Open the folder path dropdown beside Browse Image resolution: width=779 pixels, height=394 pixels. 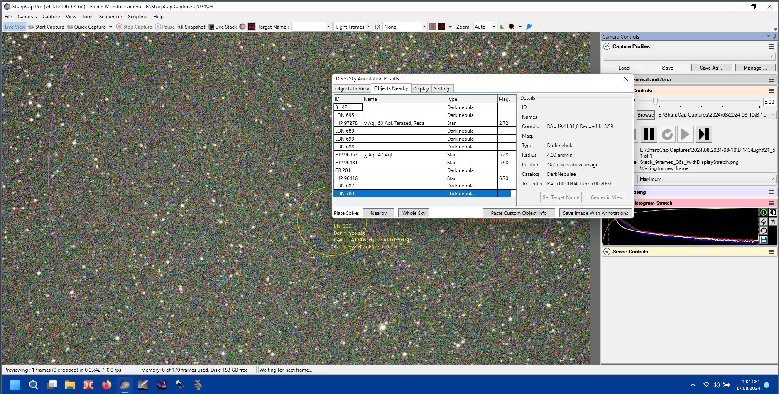click(x=772, y=115)
